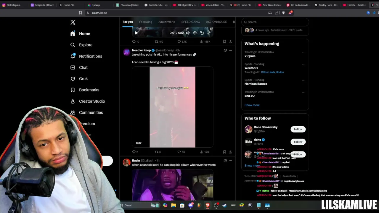Open Steam from taskbar

pyautogui.click(x=224, y=205)
